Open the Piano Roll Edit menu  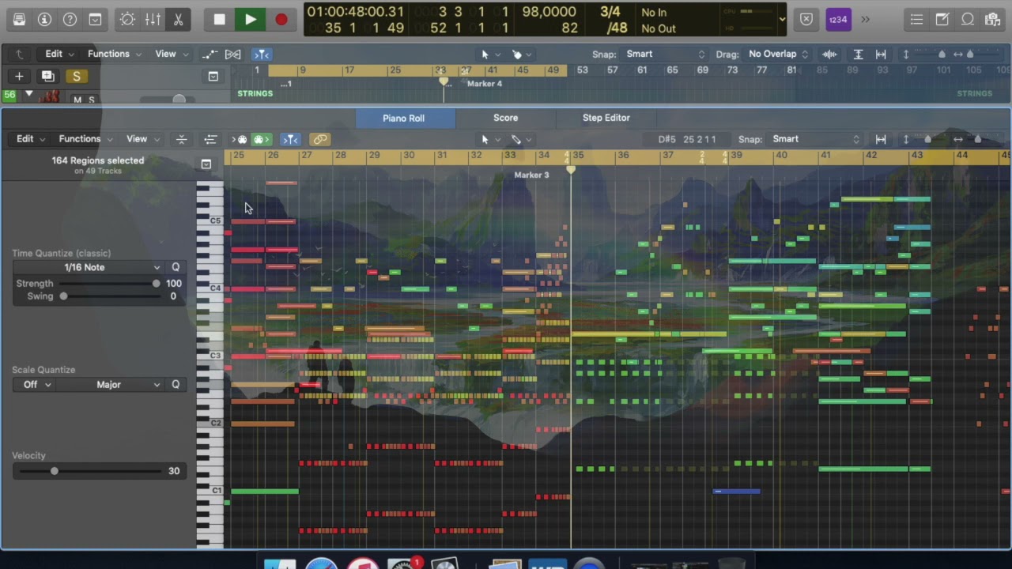click(x=31, y=139)
